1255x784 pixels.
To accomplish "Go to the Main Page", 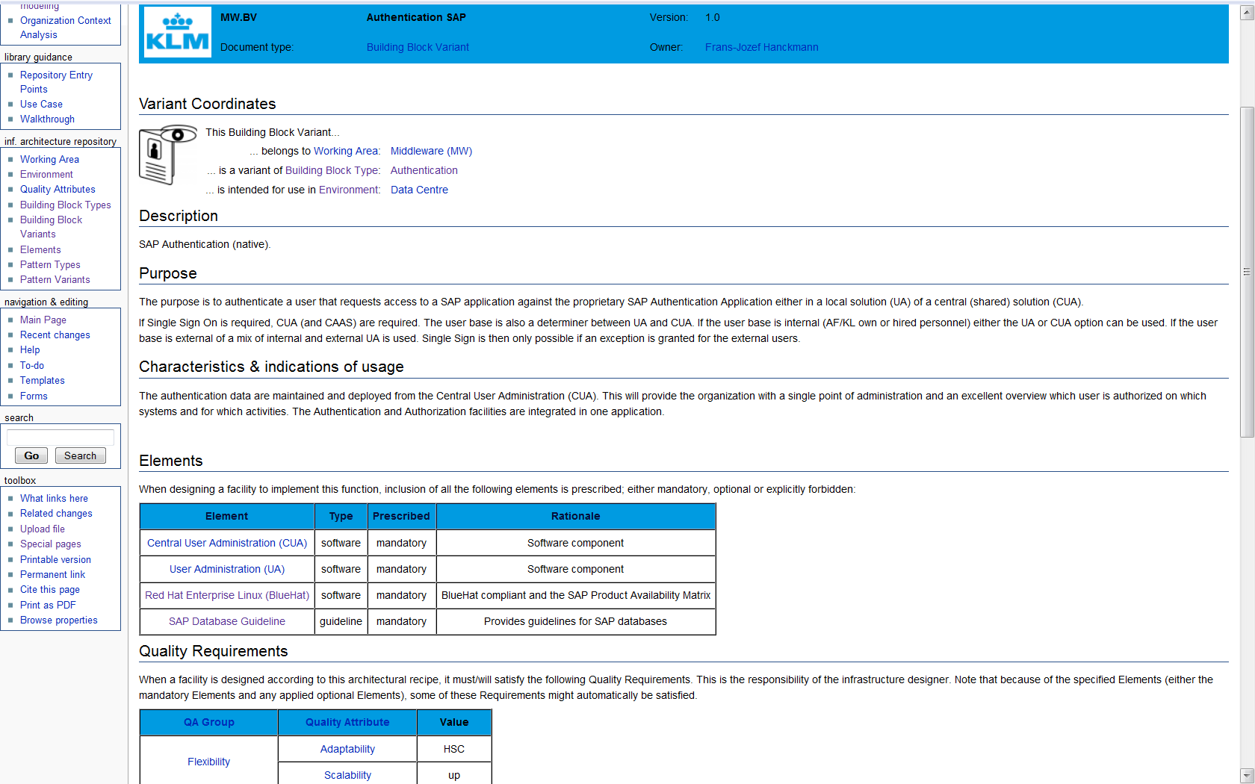I will tap(43, 320).
